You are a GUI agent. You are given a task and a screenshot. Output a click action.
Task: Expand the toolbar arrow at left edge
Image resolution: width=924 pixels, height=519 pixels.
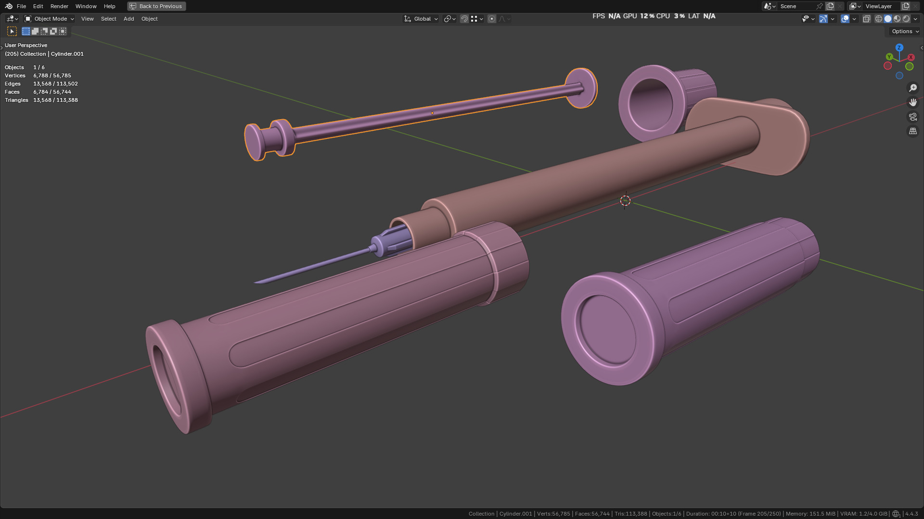coord(2,48)
